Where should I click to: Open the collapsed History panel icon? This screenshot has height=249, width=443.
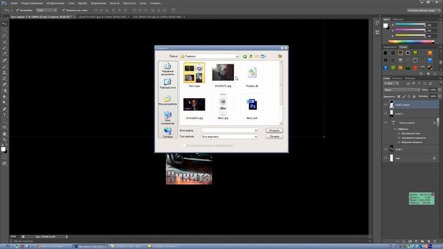point(377,23)
